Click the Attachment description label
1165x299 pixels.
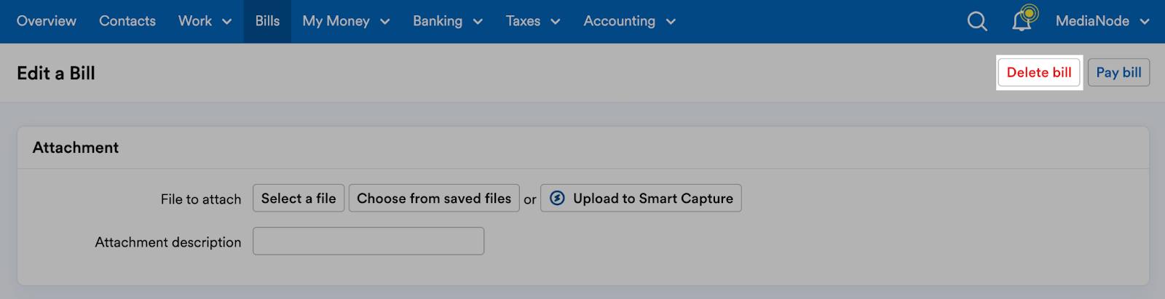168,242
